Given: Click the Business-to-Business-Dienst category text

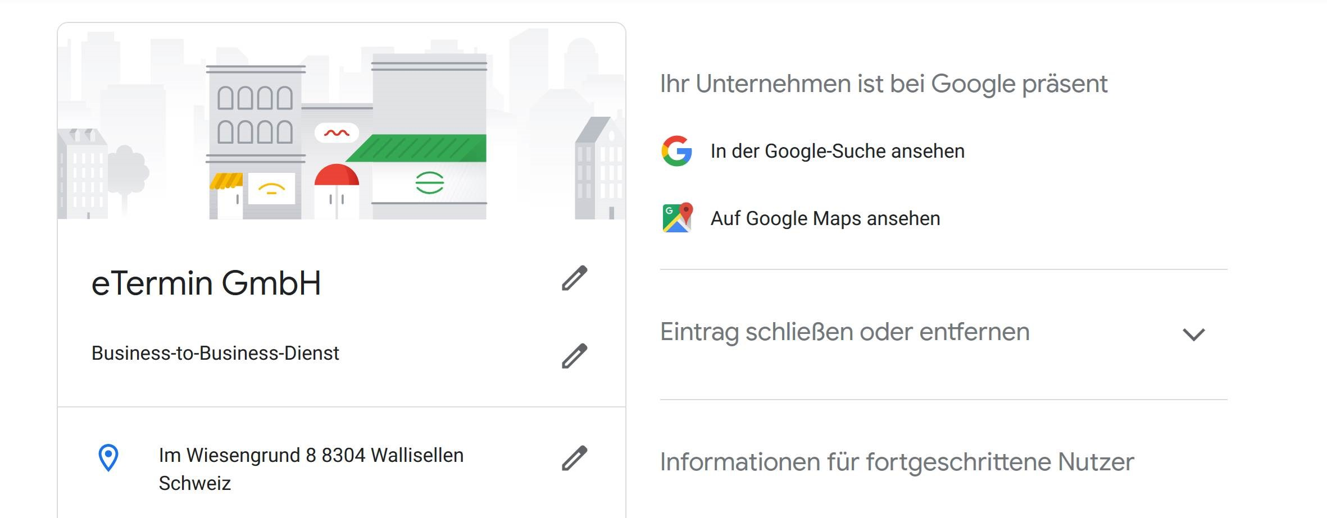Looking at the screenshot, I should coord(215,353).
